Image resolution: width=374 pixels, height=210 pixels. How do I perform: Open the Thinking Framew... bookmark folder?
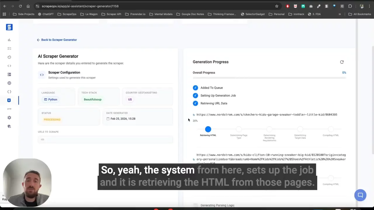[x=222, y=14]
